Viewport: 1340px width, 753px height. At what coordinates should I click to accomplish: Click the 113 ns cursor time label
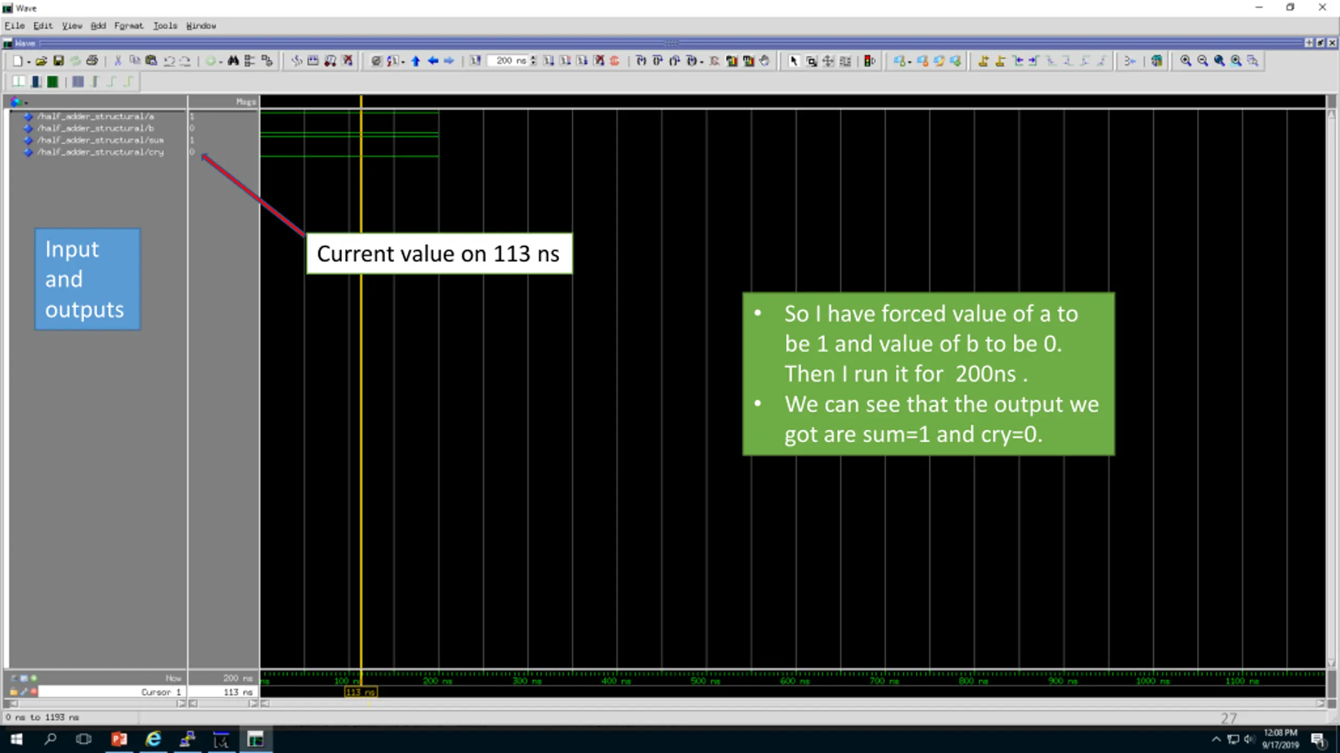tap(361, 692)
